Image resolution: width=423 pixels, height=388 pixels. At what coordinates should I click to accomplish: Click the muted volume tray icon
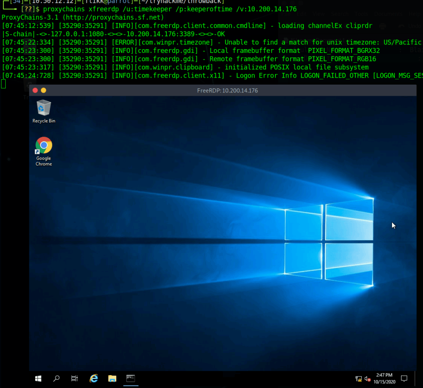click(x=368, y=379)
